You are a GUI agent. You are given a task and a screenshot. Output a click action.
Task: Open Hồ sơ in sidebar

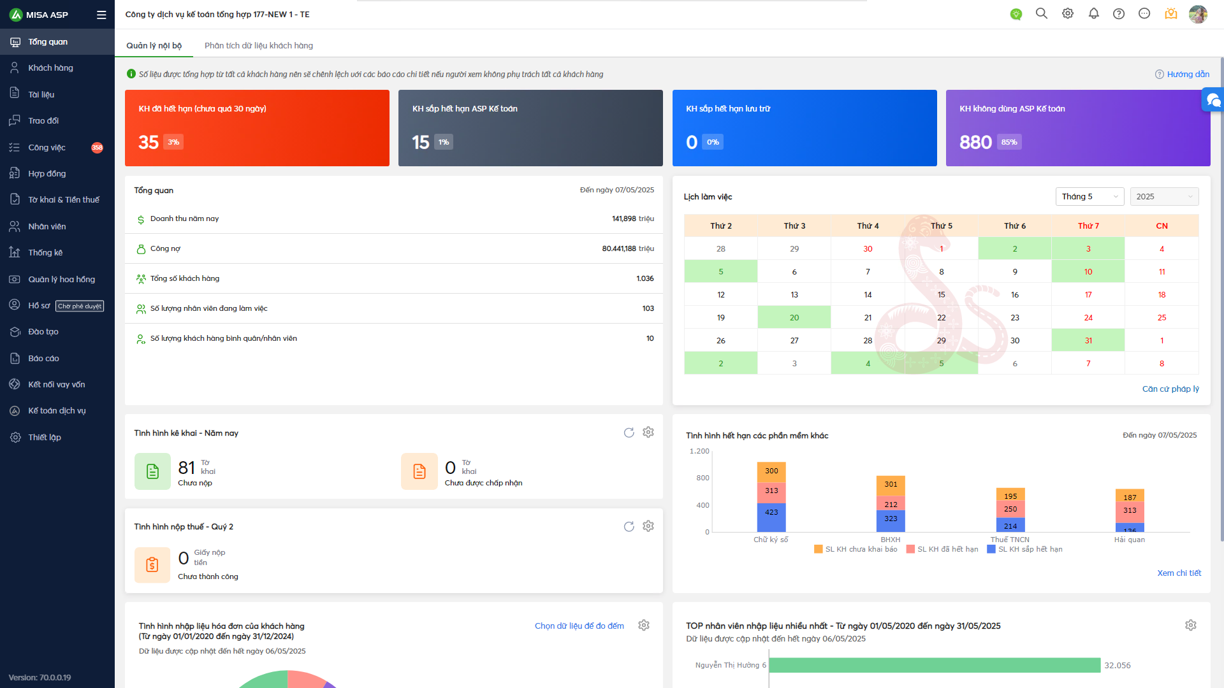coord(57,306)
